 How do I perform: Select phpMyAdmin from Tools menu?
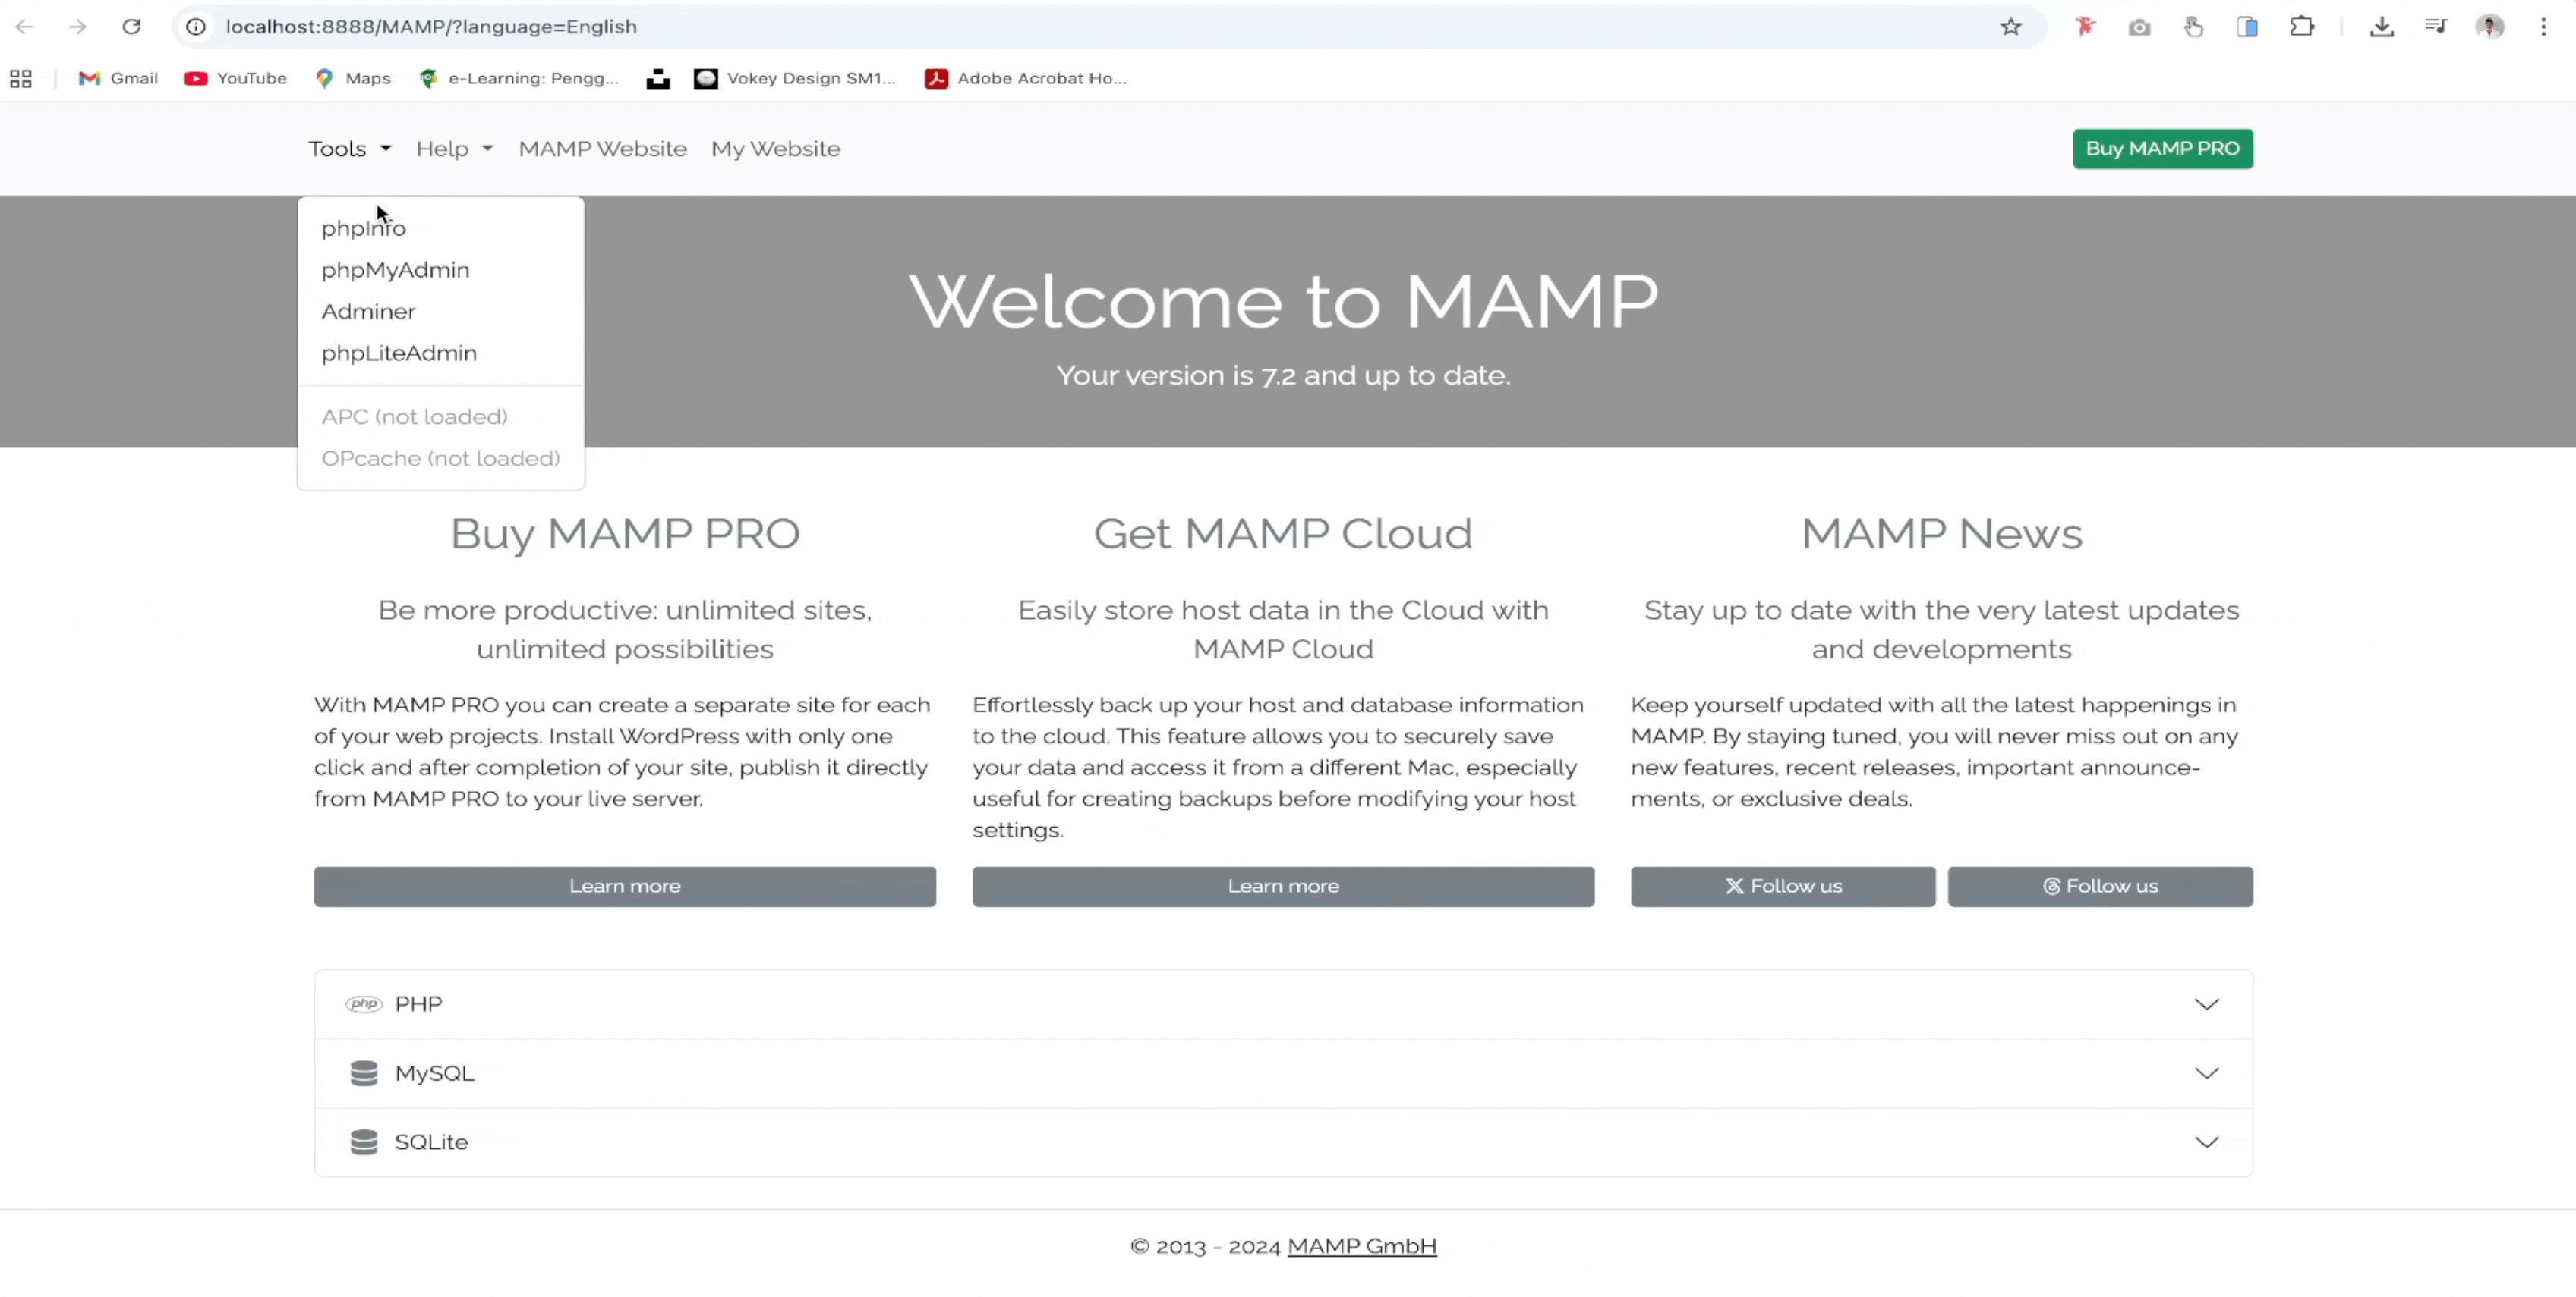[x=441, y=270]
